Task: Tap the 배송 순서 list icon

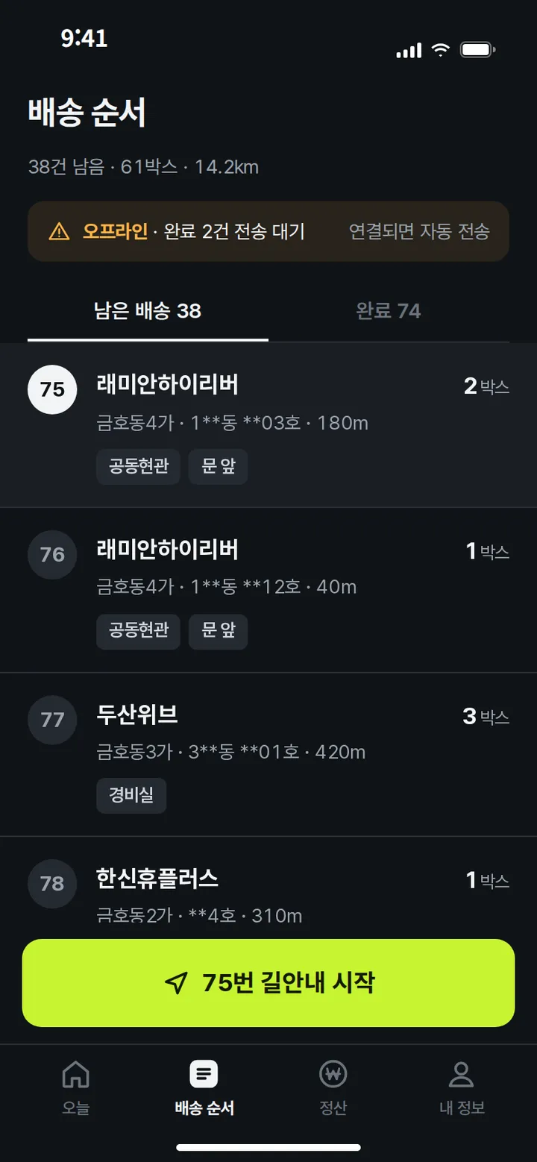Action: 204,1075
